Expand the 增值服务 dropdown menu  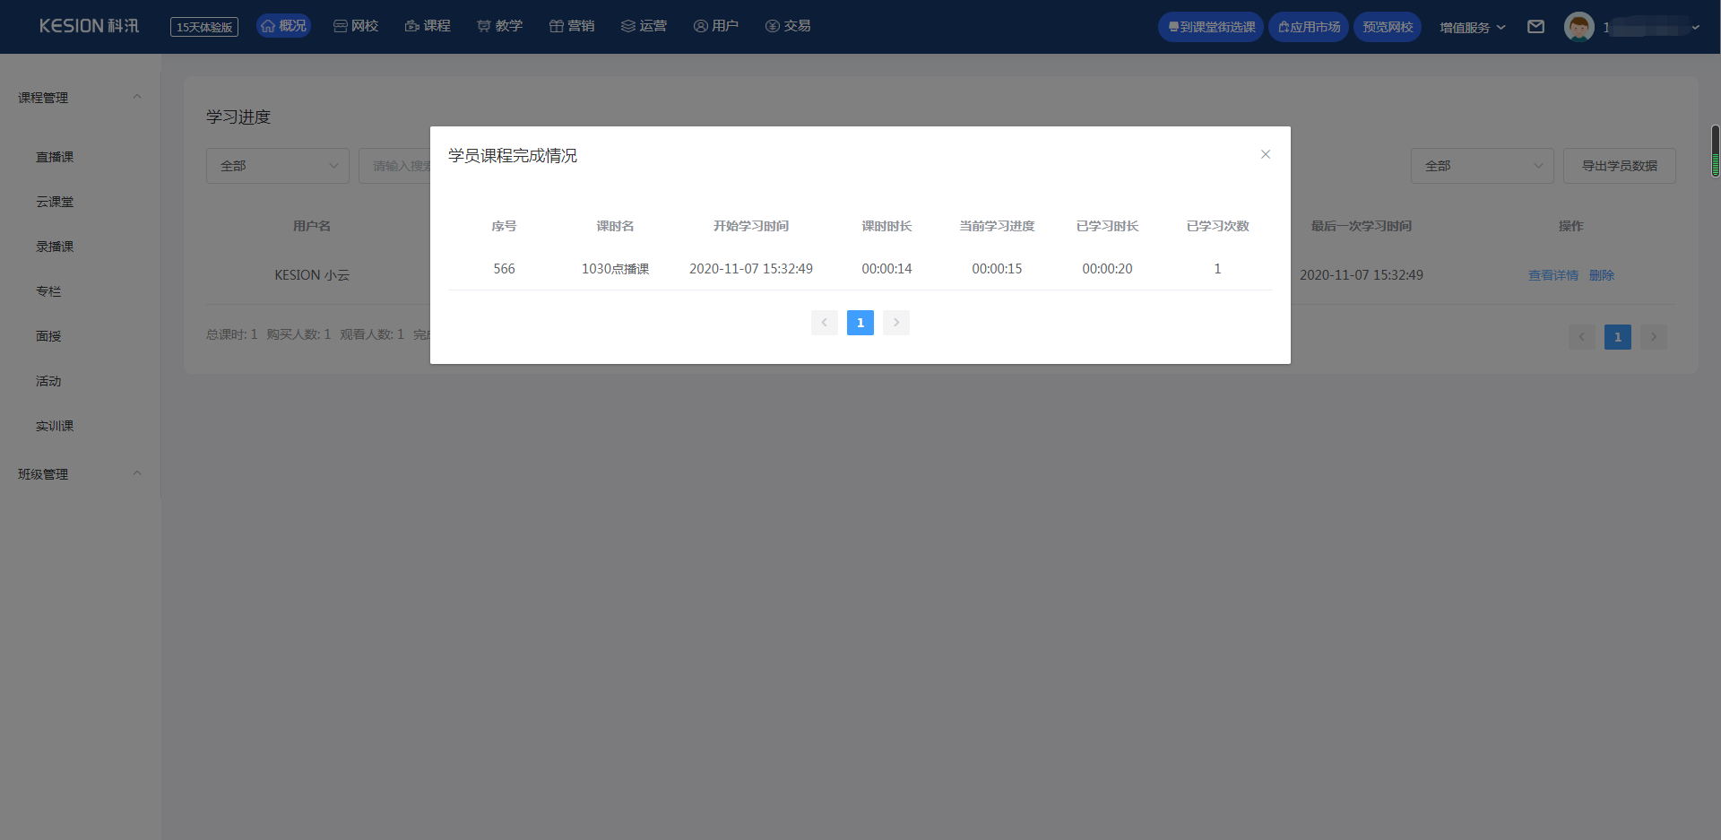coord(1472,27)
